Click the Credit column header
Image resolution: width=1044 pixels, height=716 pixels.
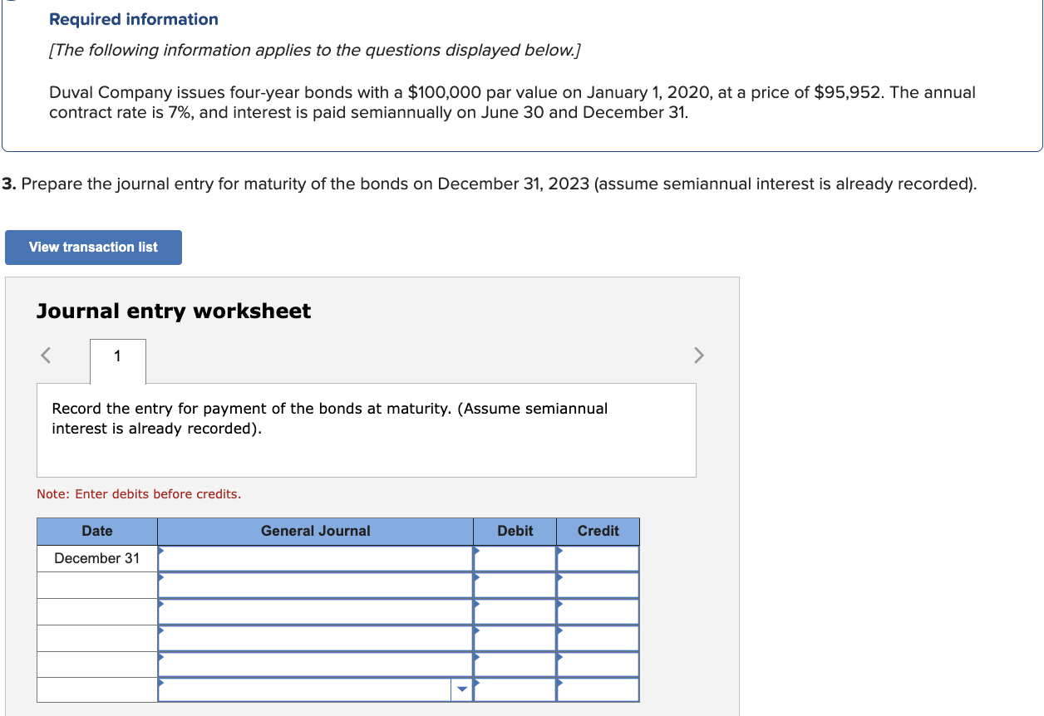pyautogui.click(x=598, y=531)
